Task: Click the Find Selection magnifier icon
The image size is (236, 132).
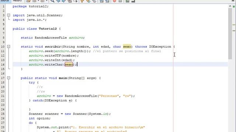Action: tap(52, 1)
